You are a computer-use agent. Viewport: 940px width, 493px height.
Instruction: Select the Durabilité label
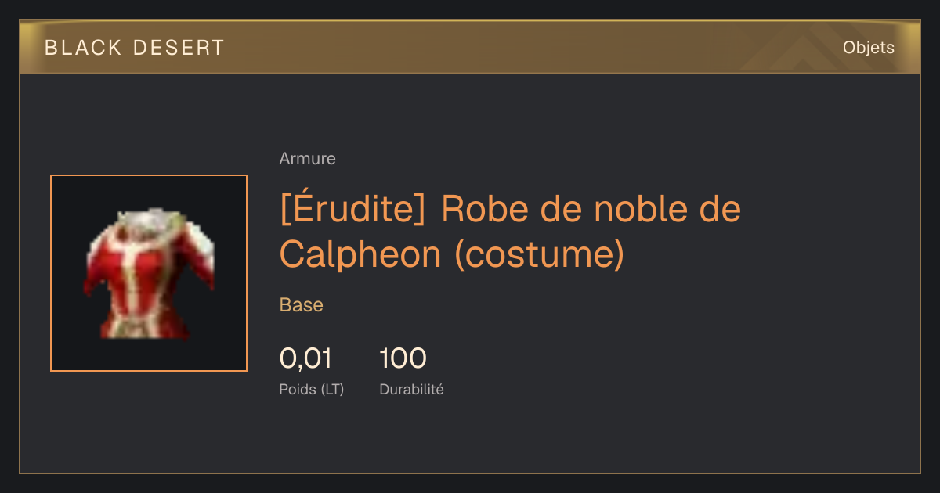411,389
